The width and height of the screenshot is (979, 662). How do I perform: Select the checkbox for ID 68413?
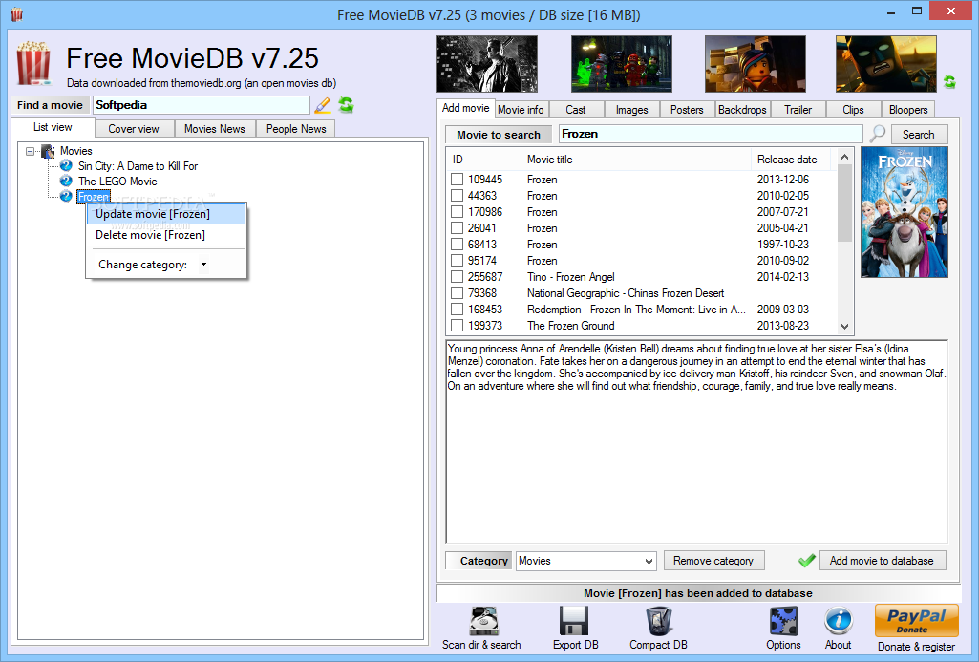458,245
